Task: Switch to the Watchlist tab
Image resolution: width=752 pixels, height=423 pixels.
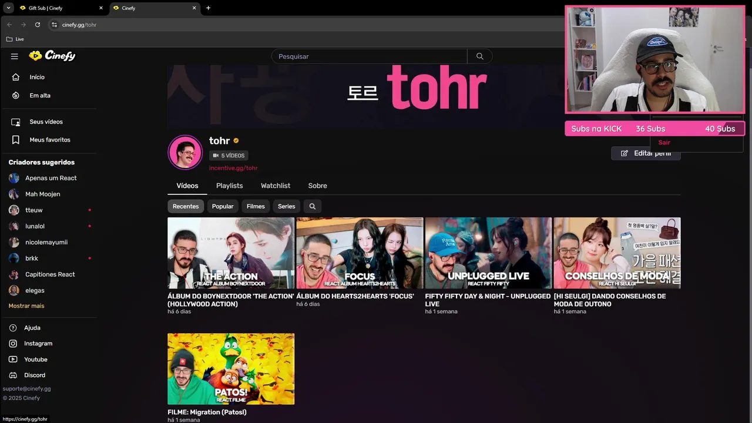Action: coord(276,186)
